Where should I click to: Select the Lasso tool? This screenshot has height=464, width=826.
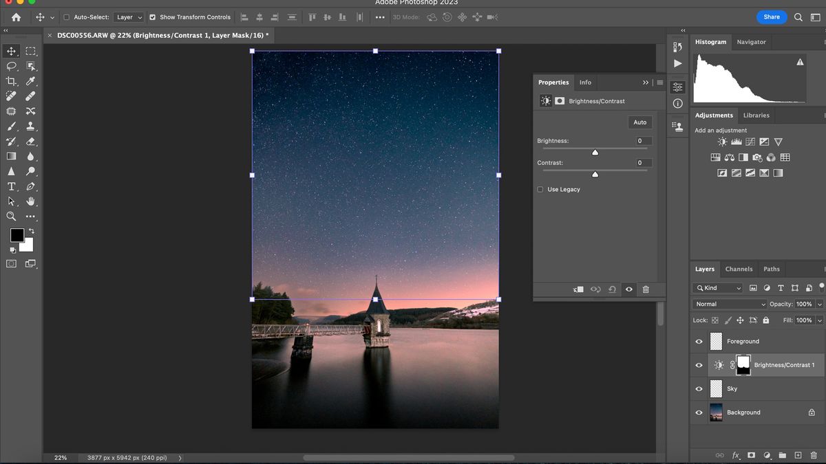point(12,66)
